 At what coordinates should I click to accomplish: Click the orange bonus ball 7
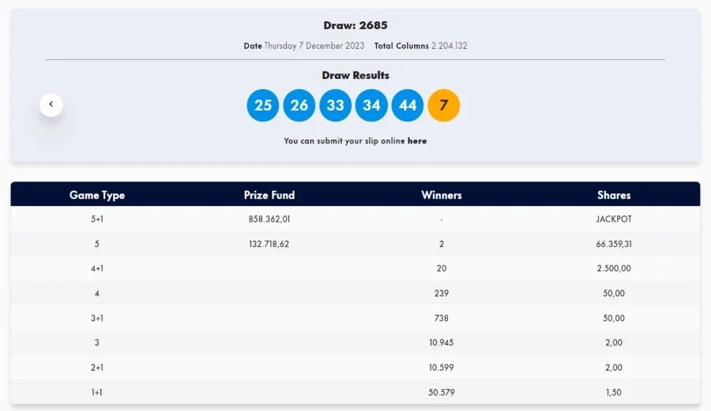(x=444, y=106)
